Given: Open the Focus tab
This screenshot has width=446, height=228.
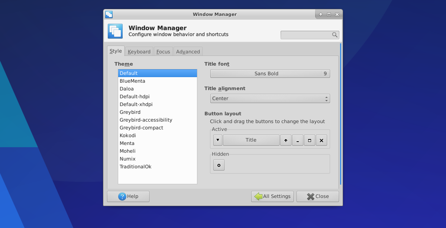Looking at the screenshot, I should (163, 52).
